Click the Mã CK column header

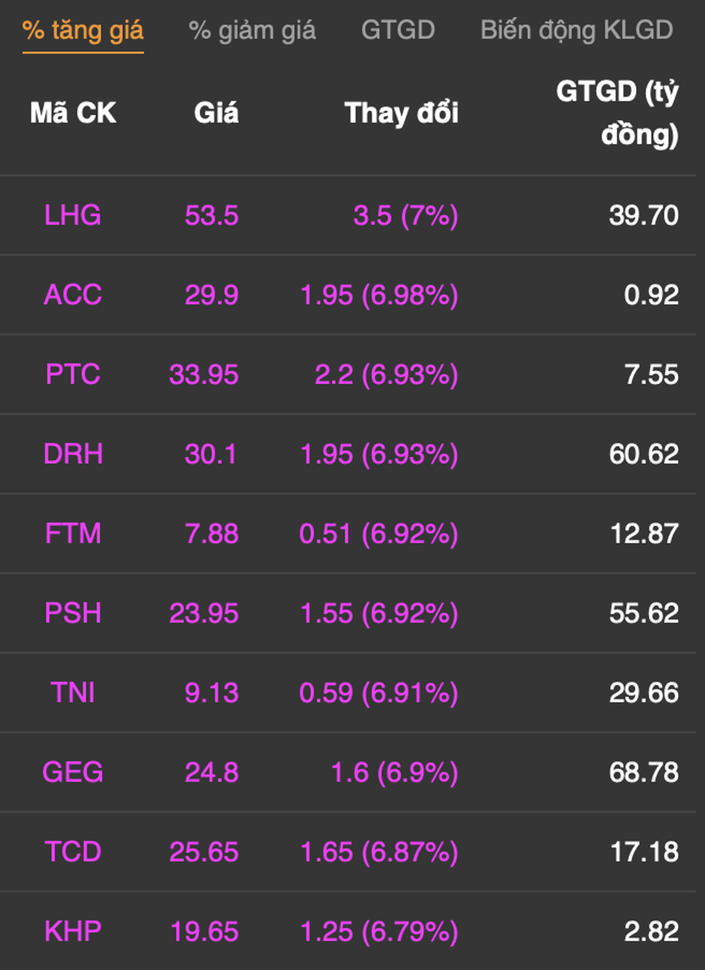(73, 113)
